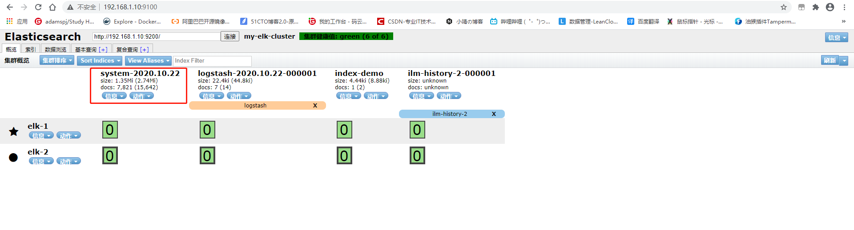Open adamspj/Study bookmark

click(x=64, y=21)
